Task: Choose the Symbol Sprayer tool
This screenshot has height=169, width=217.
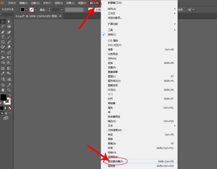Action: pyautogui.click(x=3, y=79)
